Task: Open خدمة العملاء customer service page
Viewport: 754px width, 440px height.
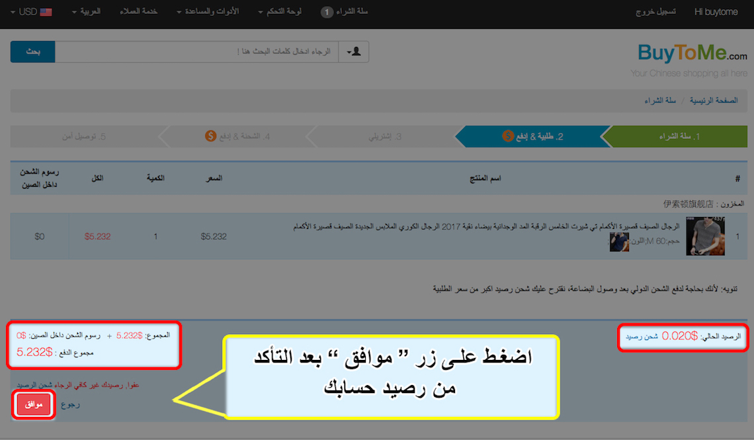Action: (140, 12)
